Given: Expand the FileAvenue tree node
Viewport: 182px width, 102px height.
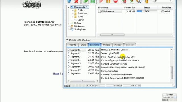Looking at the screenshot, I should point(69,26).
